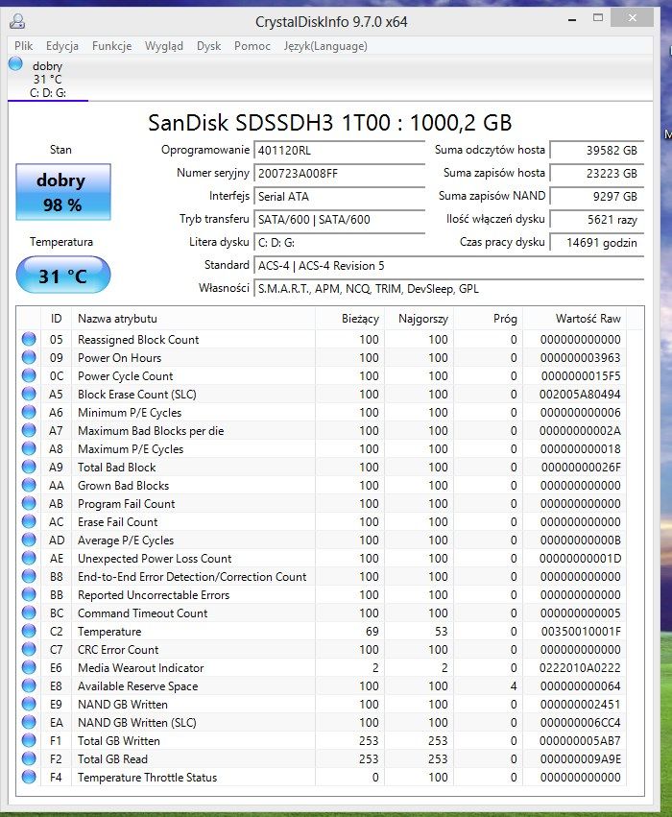
Task: Click status orb of CRC Error Count
Action: click(29, 649)
